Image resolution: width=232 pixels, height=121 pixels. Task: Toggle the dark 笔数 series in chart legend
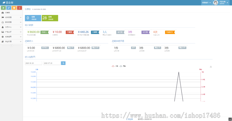tap(123, 66)
